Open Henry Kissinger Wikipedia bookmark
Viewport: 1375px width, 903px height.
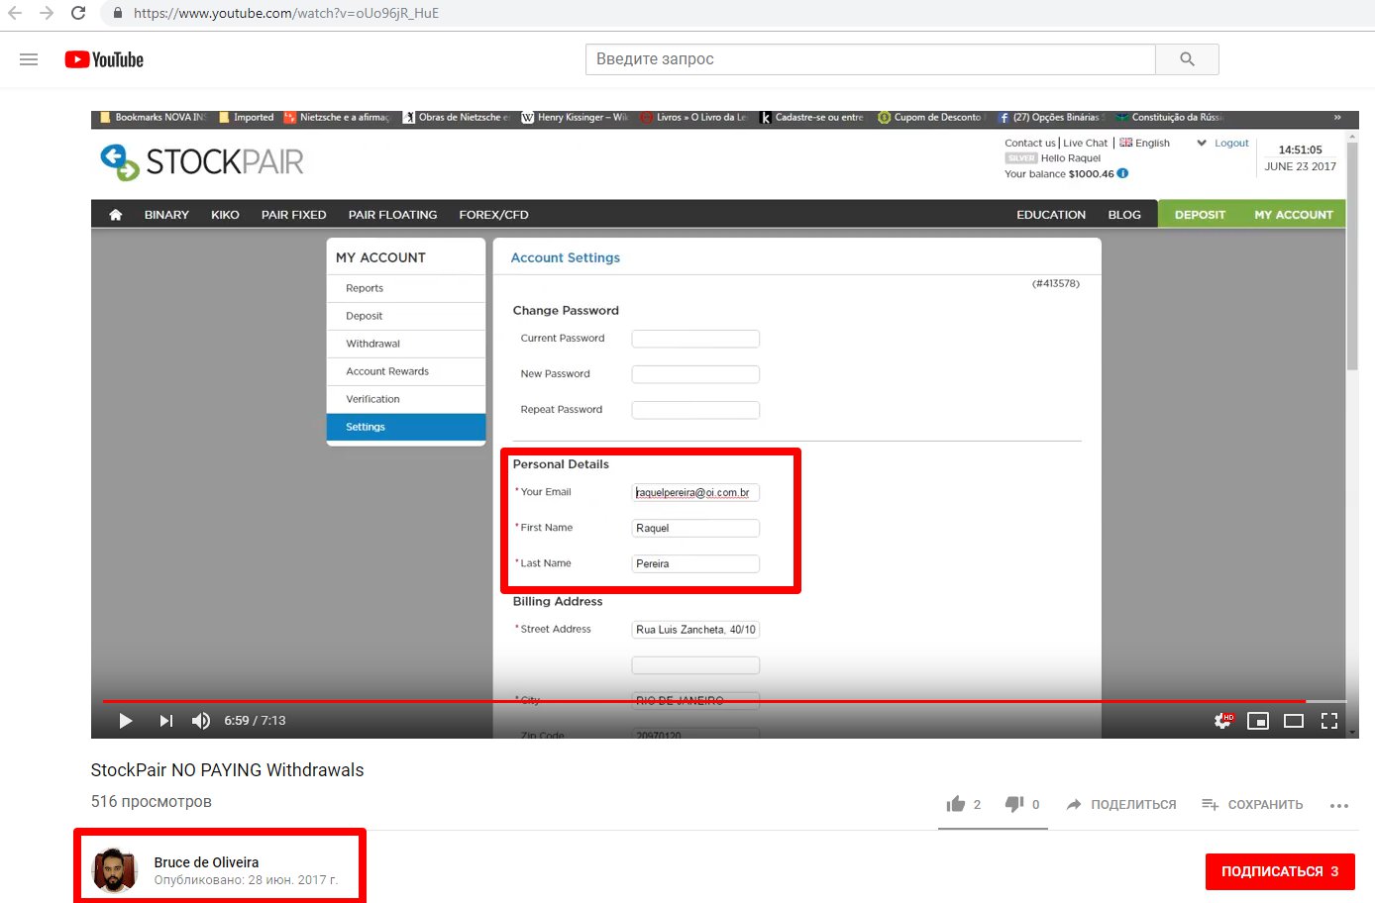click(575, 117)
